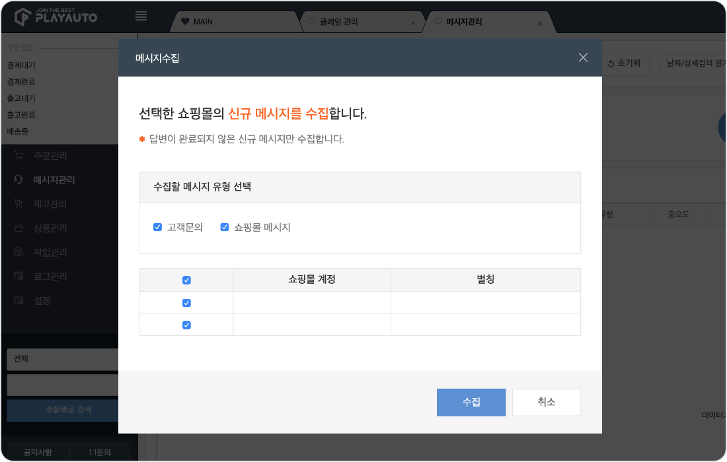Uncheck the 쇼핑몰 메시지 checkbox
The height and width of the screenshot is (462, 727).
point(225,227)
